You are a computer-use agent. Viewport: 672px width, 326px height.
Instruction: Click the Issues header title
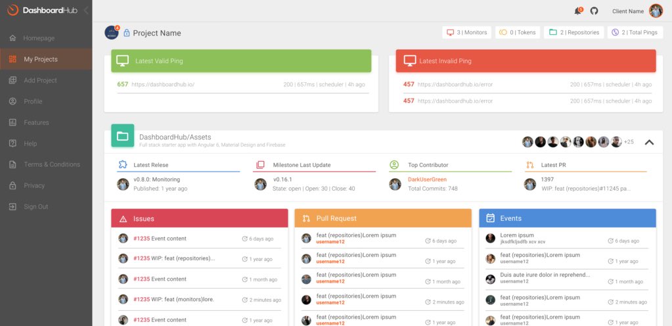point(144,219)
